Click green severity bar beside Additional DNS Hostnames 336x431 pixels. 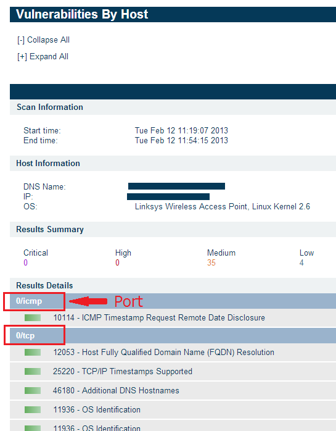click(33, 391)
